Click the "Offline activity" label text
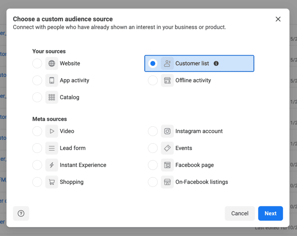This screenshot has height=236, width=297. pyautogui.click(x=193, y=80)
